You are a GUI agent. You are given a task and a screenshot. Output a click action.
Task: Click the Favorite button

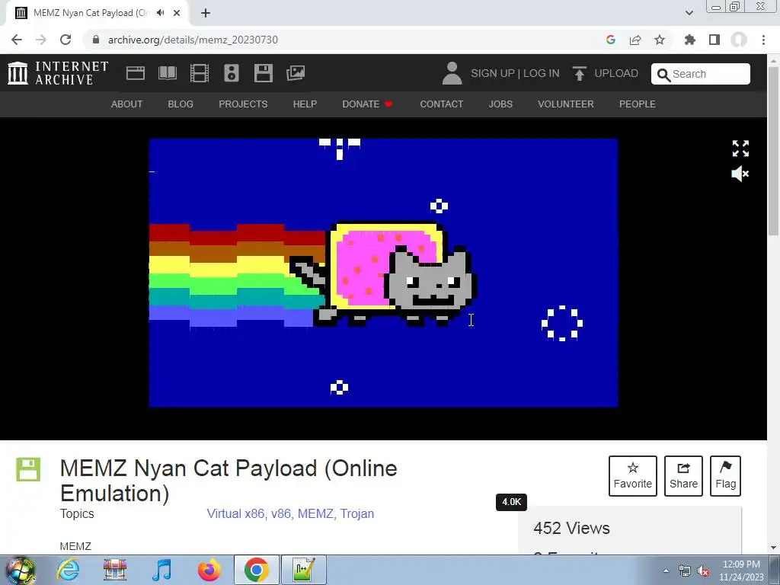coord(633,476)
